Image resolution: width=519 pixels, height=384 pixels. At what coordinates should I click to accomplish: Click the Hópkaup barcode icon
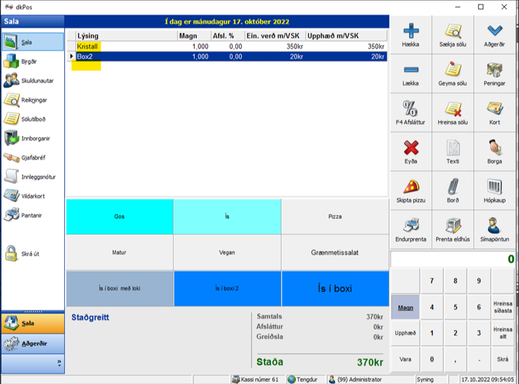click(494, 186)
